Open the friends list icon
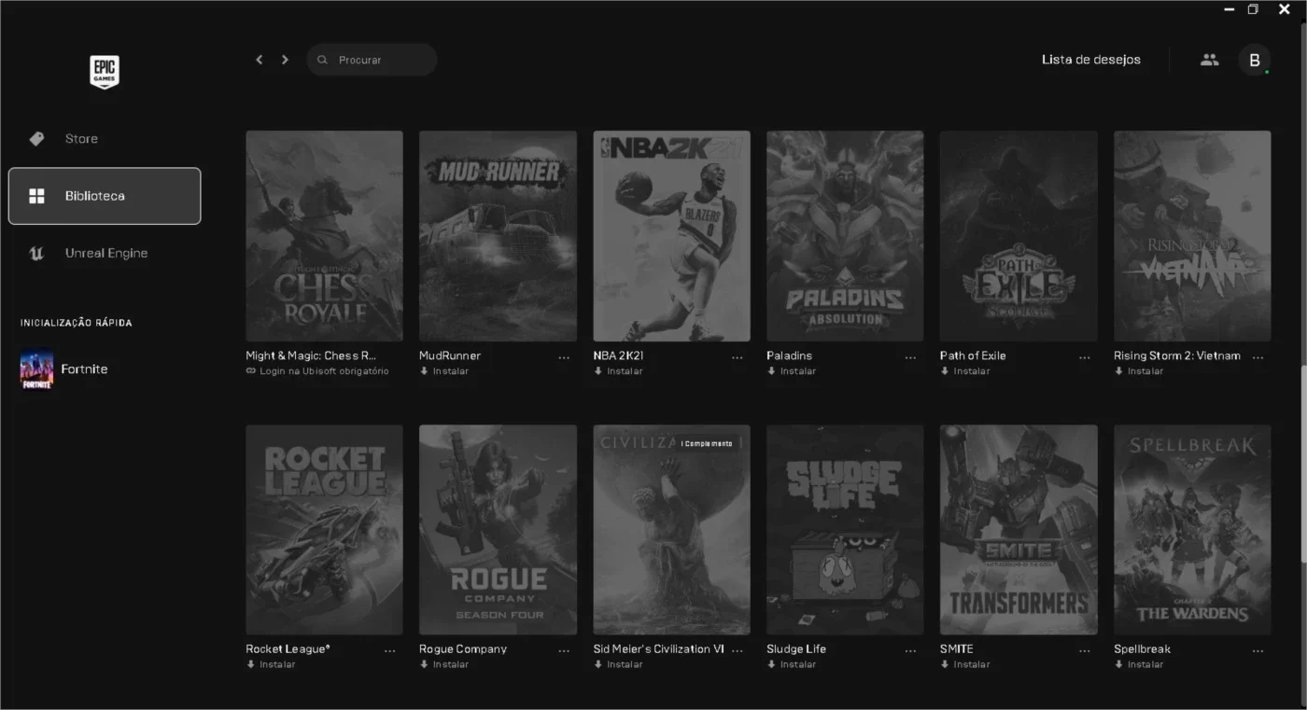 (x=1209, y=60)
